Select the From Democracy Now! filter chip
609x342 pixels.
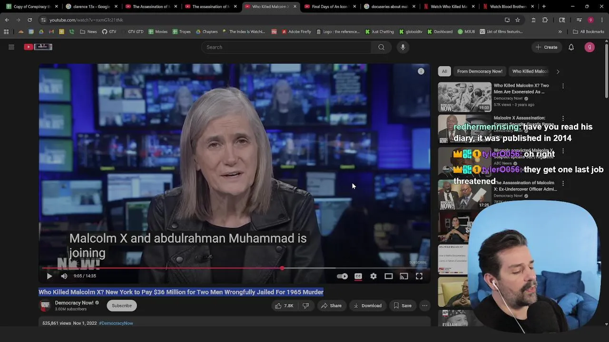(480, 71)
